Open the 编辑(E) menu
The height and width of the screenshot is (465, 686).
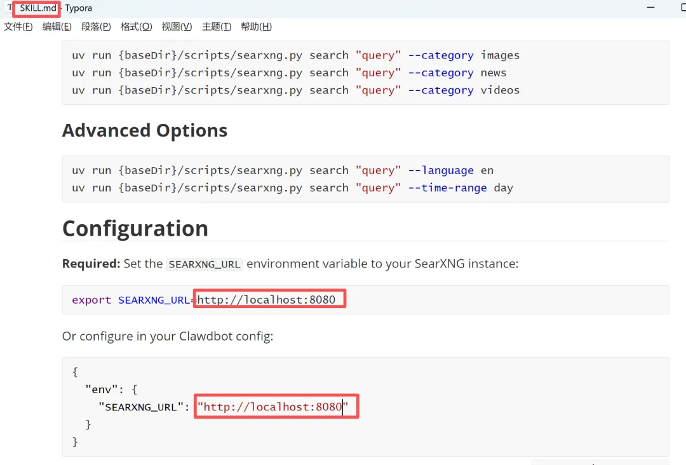(57, 27)
